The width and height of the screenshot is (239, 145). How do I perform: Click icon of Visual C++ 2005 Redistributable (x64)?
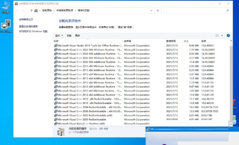(56, 115)
